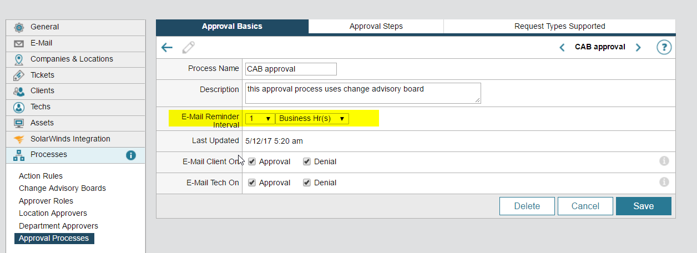The height and width of the screenshot is (253, 697).
Task: Uncheck Denial for E-Mail Client On
Action: (307, 161)
